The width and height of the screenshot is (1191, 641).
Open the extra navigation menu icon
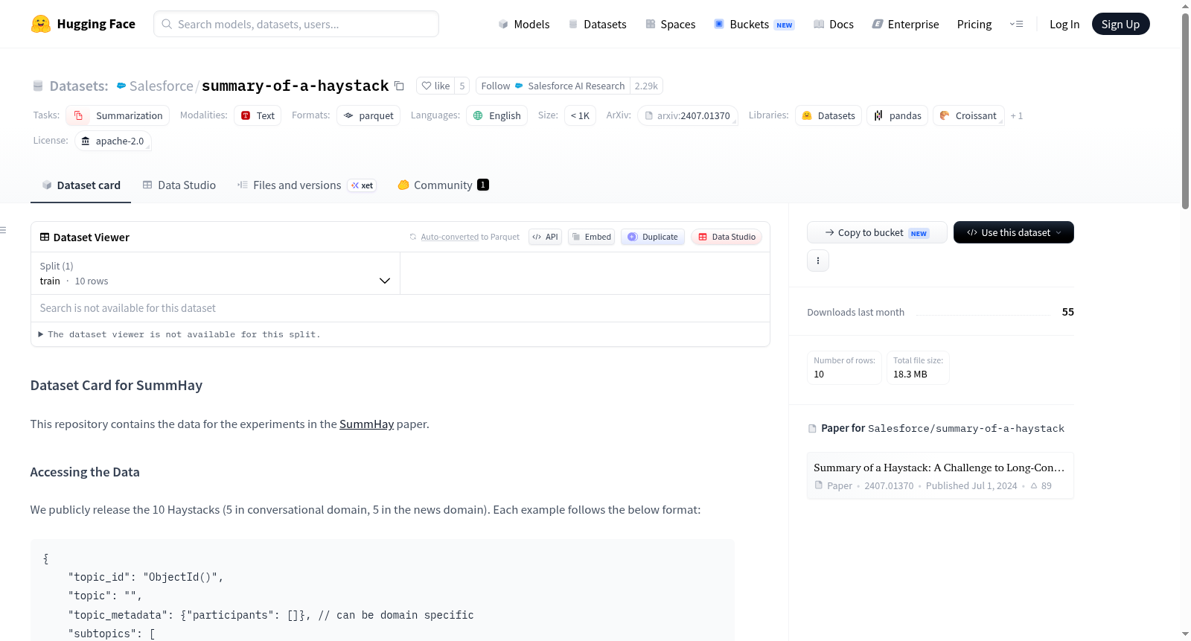pos(1016,24)
